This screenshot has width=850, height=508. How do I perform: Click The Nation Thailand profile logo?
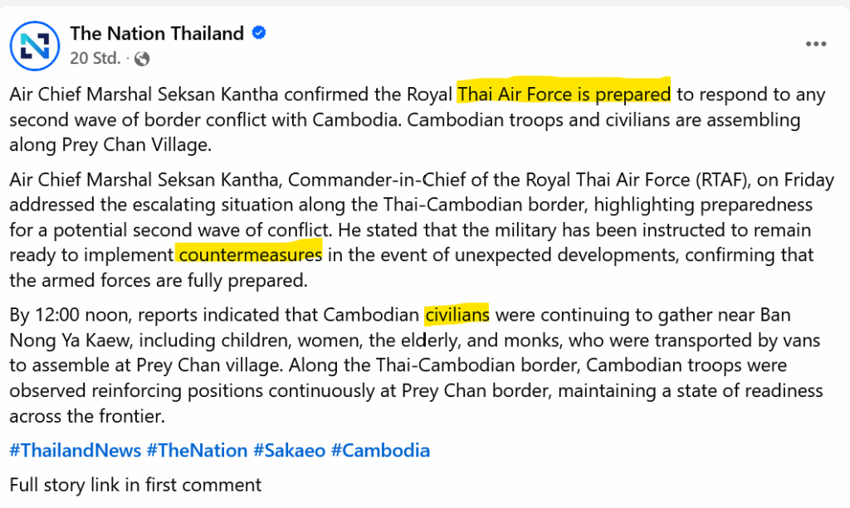tap(35, 46)
